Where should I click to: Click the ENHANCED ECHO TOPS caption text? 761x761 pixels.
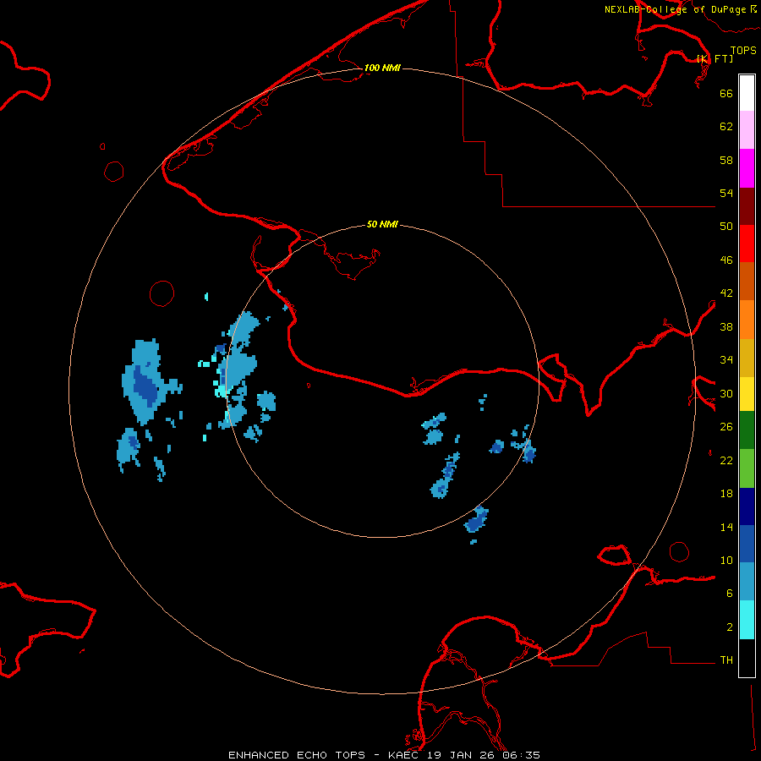(x=297, y=755)
